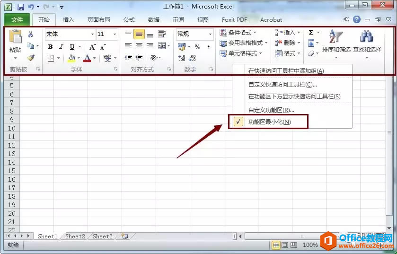This screenshot has height=254, width=397.
Task: Click the text orientation icon
Action: [154, 58]
